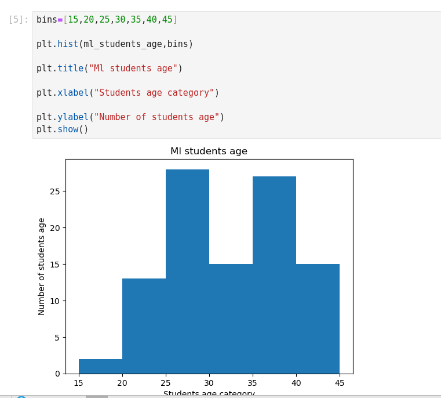Click the shortest histogram bar (15–20)

(x=100, y=366)
